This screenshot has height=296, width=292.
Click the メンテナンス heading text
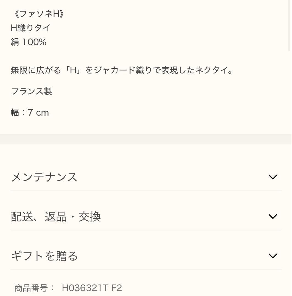[44, 177]
